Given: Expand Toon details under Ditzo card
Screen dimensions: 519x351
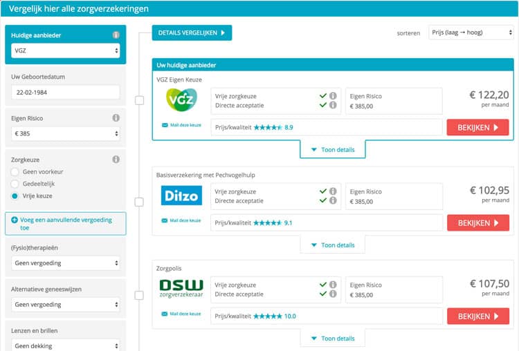Looking at the screenshot, I should tap(333, 245).
